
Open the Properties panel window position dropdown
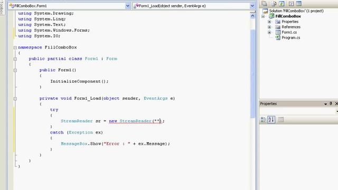coord(325,104)
